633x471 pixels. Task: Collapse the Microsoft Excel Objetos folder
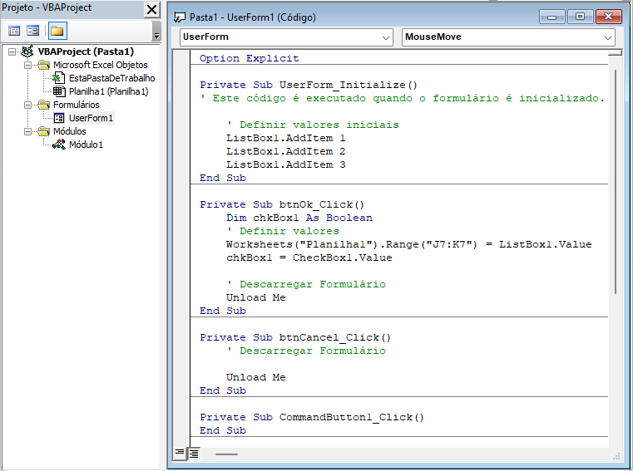coord(27,65)
